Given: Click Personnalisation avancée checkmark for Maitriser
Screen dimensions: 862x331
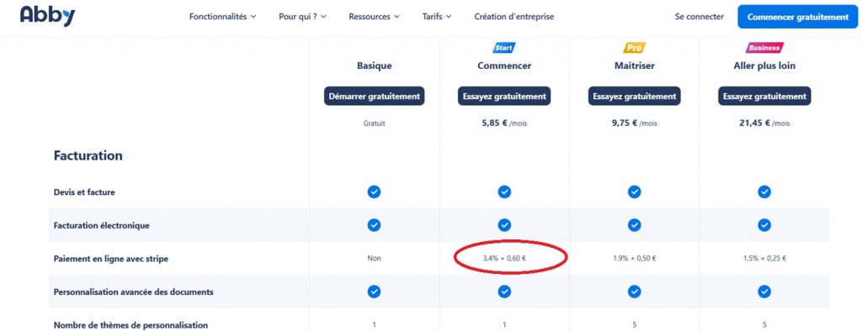Looking at the screenshot, I should (x=635, y=292).
